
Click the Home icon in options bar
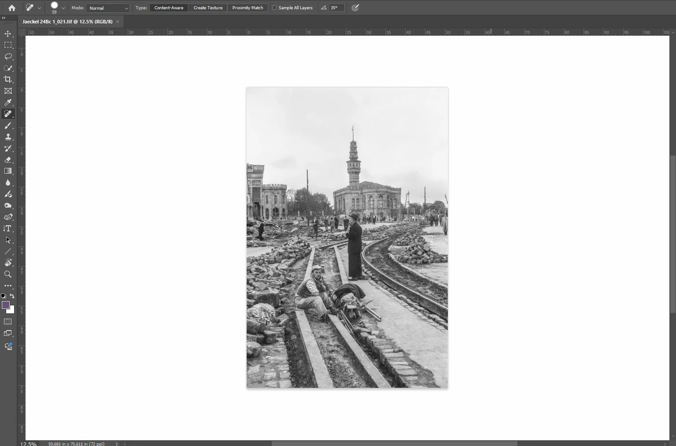click(x=12, y=8)
